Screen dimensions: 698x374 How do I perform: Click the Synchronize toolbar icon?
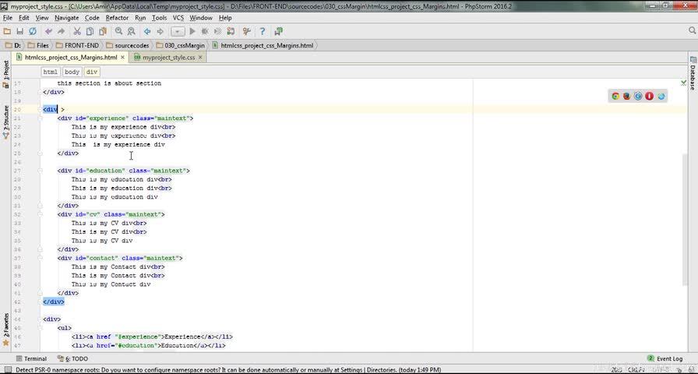click(x=32, y=32)
